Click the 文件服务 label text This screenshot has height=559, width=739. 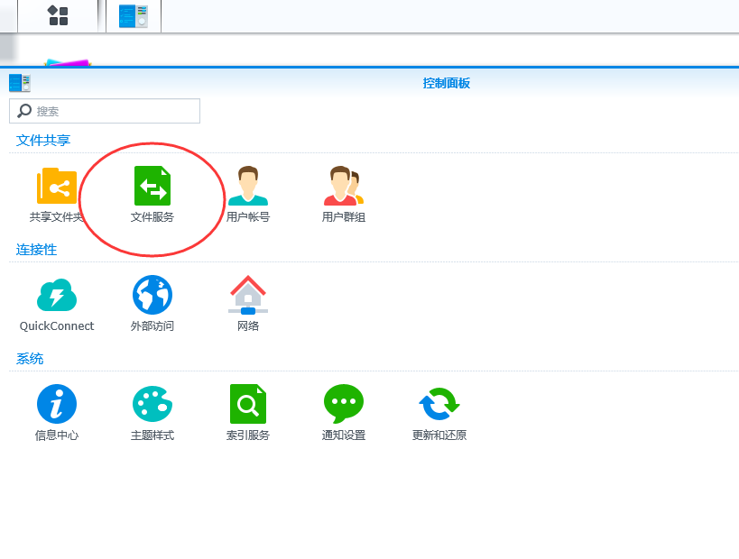tap(152, 217)
